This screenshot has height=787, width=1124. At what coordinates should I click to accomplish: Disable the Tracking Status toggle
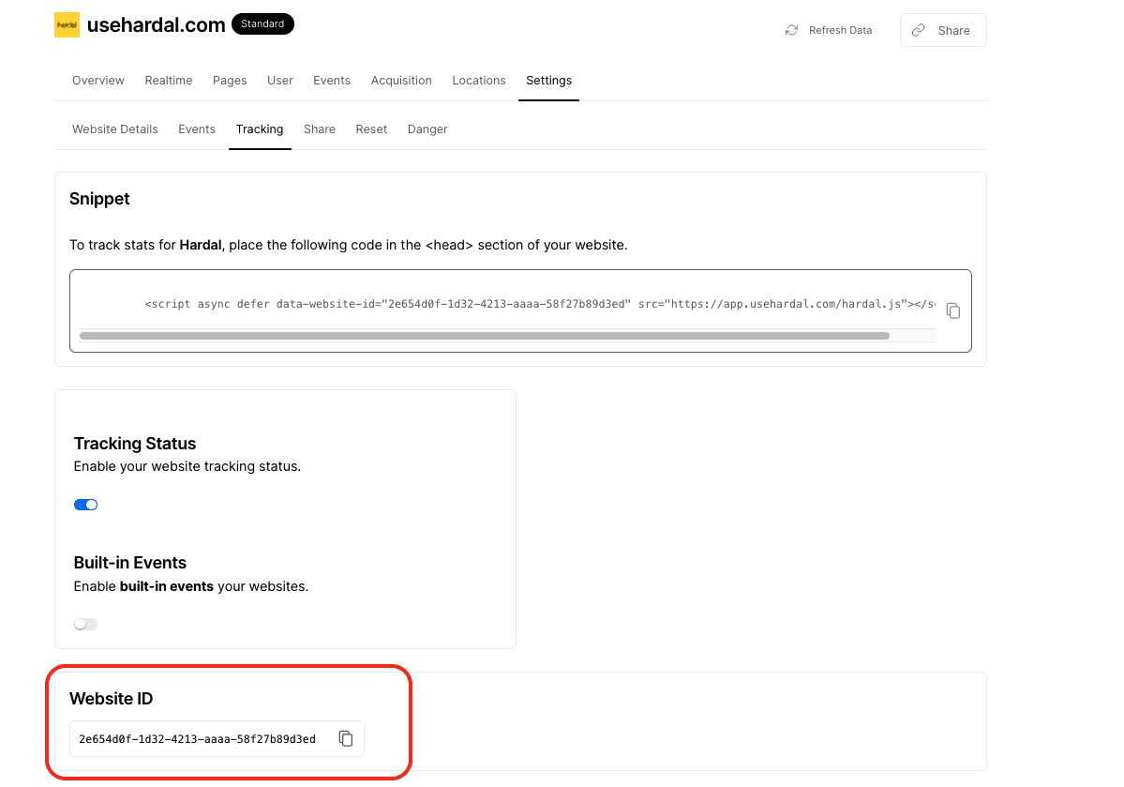point(85,505)
